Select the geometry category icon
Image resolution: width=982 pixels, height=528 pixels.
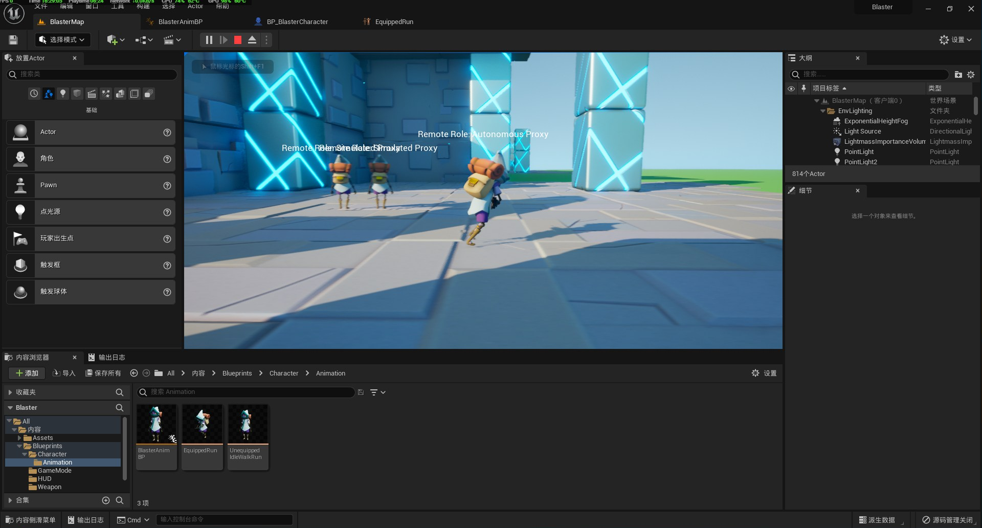point(120,94)
